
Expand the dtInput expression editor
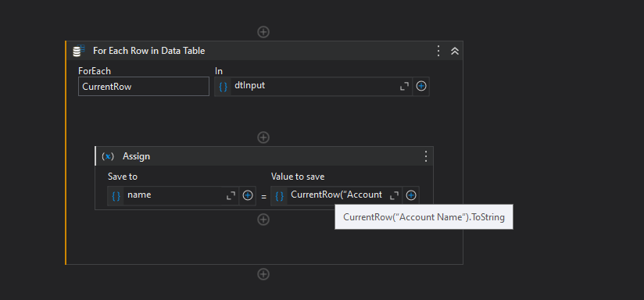click(404, 86)
